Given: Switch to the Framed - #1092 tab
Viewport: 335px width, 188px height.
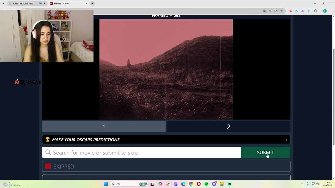Looking at the screenshot, I should 68,4.
